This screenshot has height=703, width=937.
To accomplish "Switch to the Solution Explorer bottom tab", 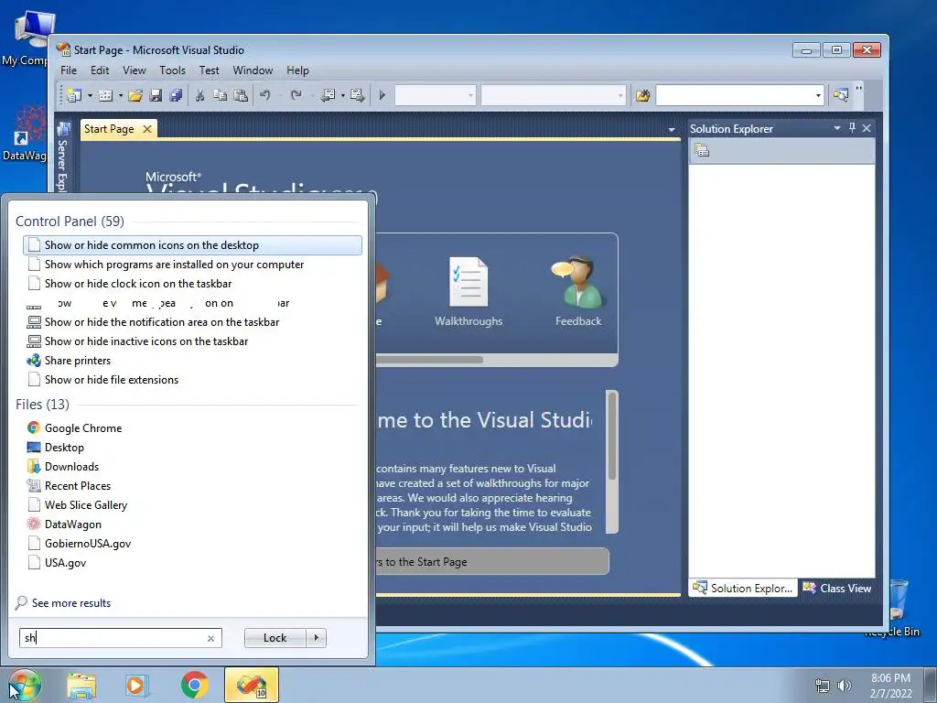I will 743,589.
